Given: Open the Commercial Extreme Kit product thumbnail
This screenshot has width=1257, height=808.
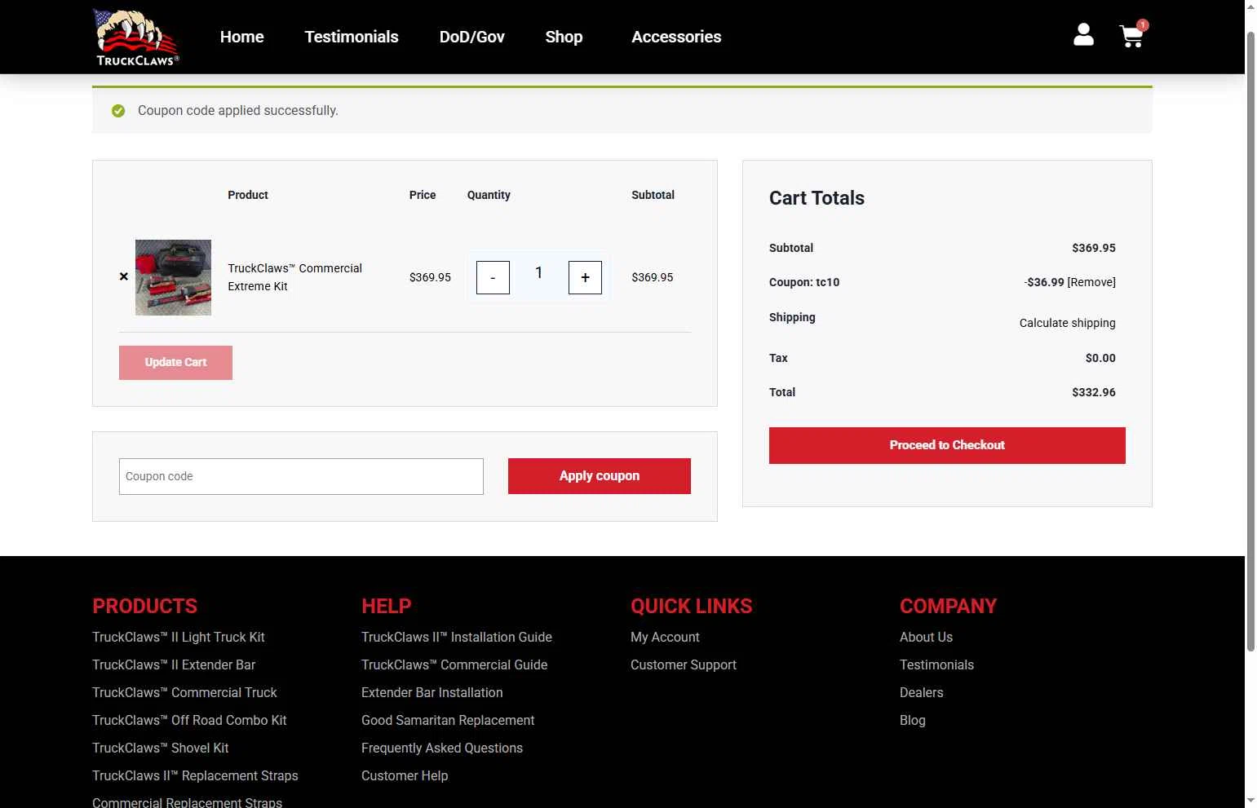Looking at the screenshot, I should tap(173, 277).
